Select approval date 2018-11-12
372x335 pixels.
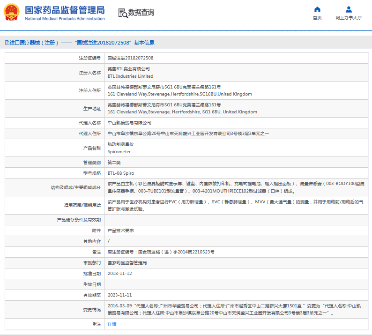pos(120,274)
